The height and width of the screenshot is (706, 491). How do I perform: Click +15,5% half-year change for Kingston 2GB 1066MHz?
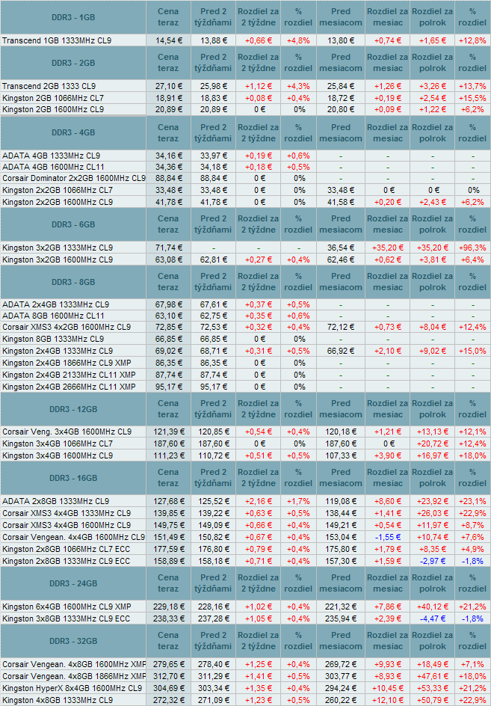click(x=472, y=98)
